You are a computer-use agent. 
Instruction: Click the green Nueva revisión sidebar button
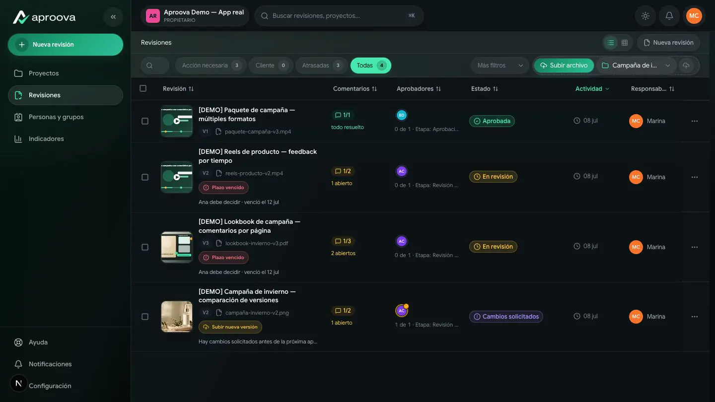pos(66,45)
